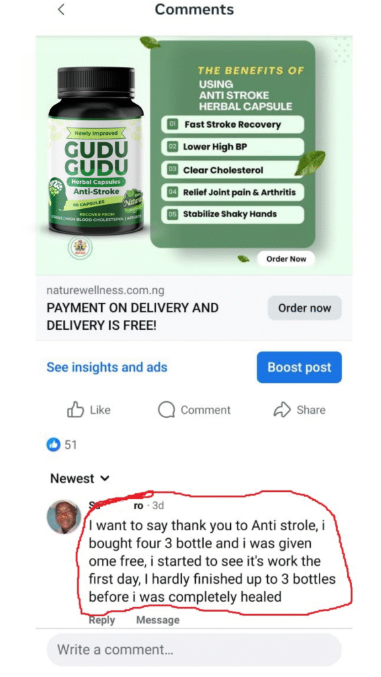Open the Newest sort dropdown
Screen dimensions: 381x677
coord(80,479)
